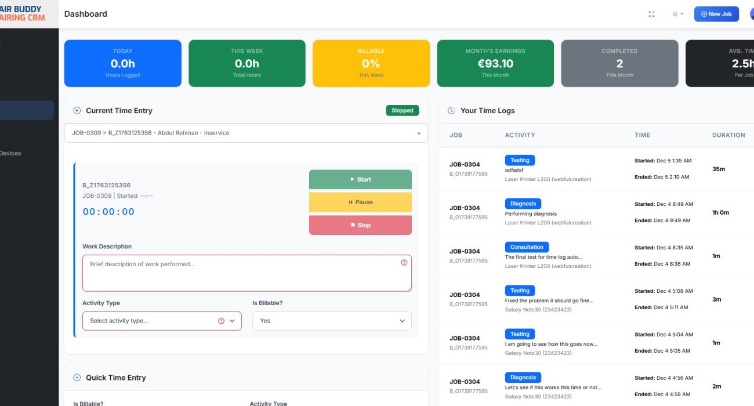Click the warning icon in Activity Type select
This screenshot has width=754, height=406.
pyautogui.click(x=221, y=321)
